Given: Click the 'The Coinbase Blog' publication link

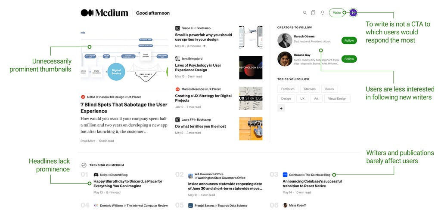Looking at the screenshot, I should tap(318, 175).
